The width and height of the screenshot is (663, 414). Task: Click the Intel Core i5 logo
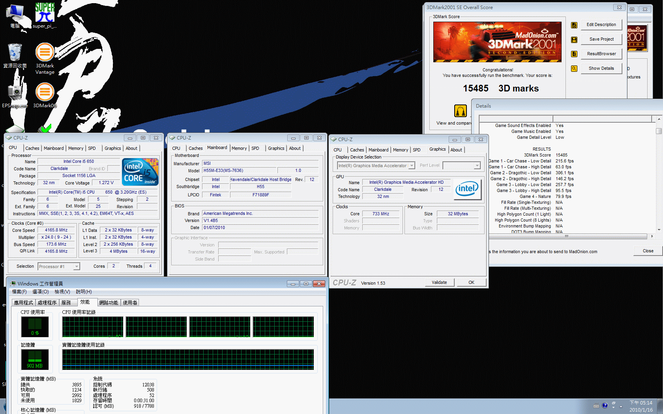140,172
